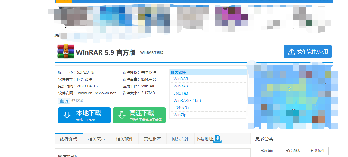Open the 2345好压 related link
The height and width of the screenshot is (157, 348).
tap(182, 108)
